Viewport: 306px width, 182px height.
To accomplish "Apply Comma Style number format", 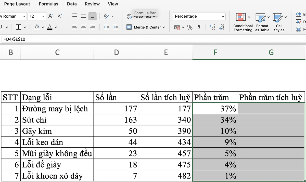I will click(x=199, y=27).
